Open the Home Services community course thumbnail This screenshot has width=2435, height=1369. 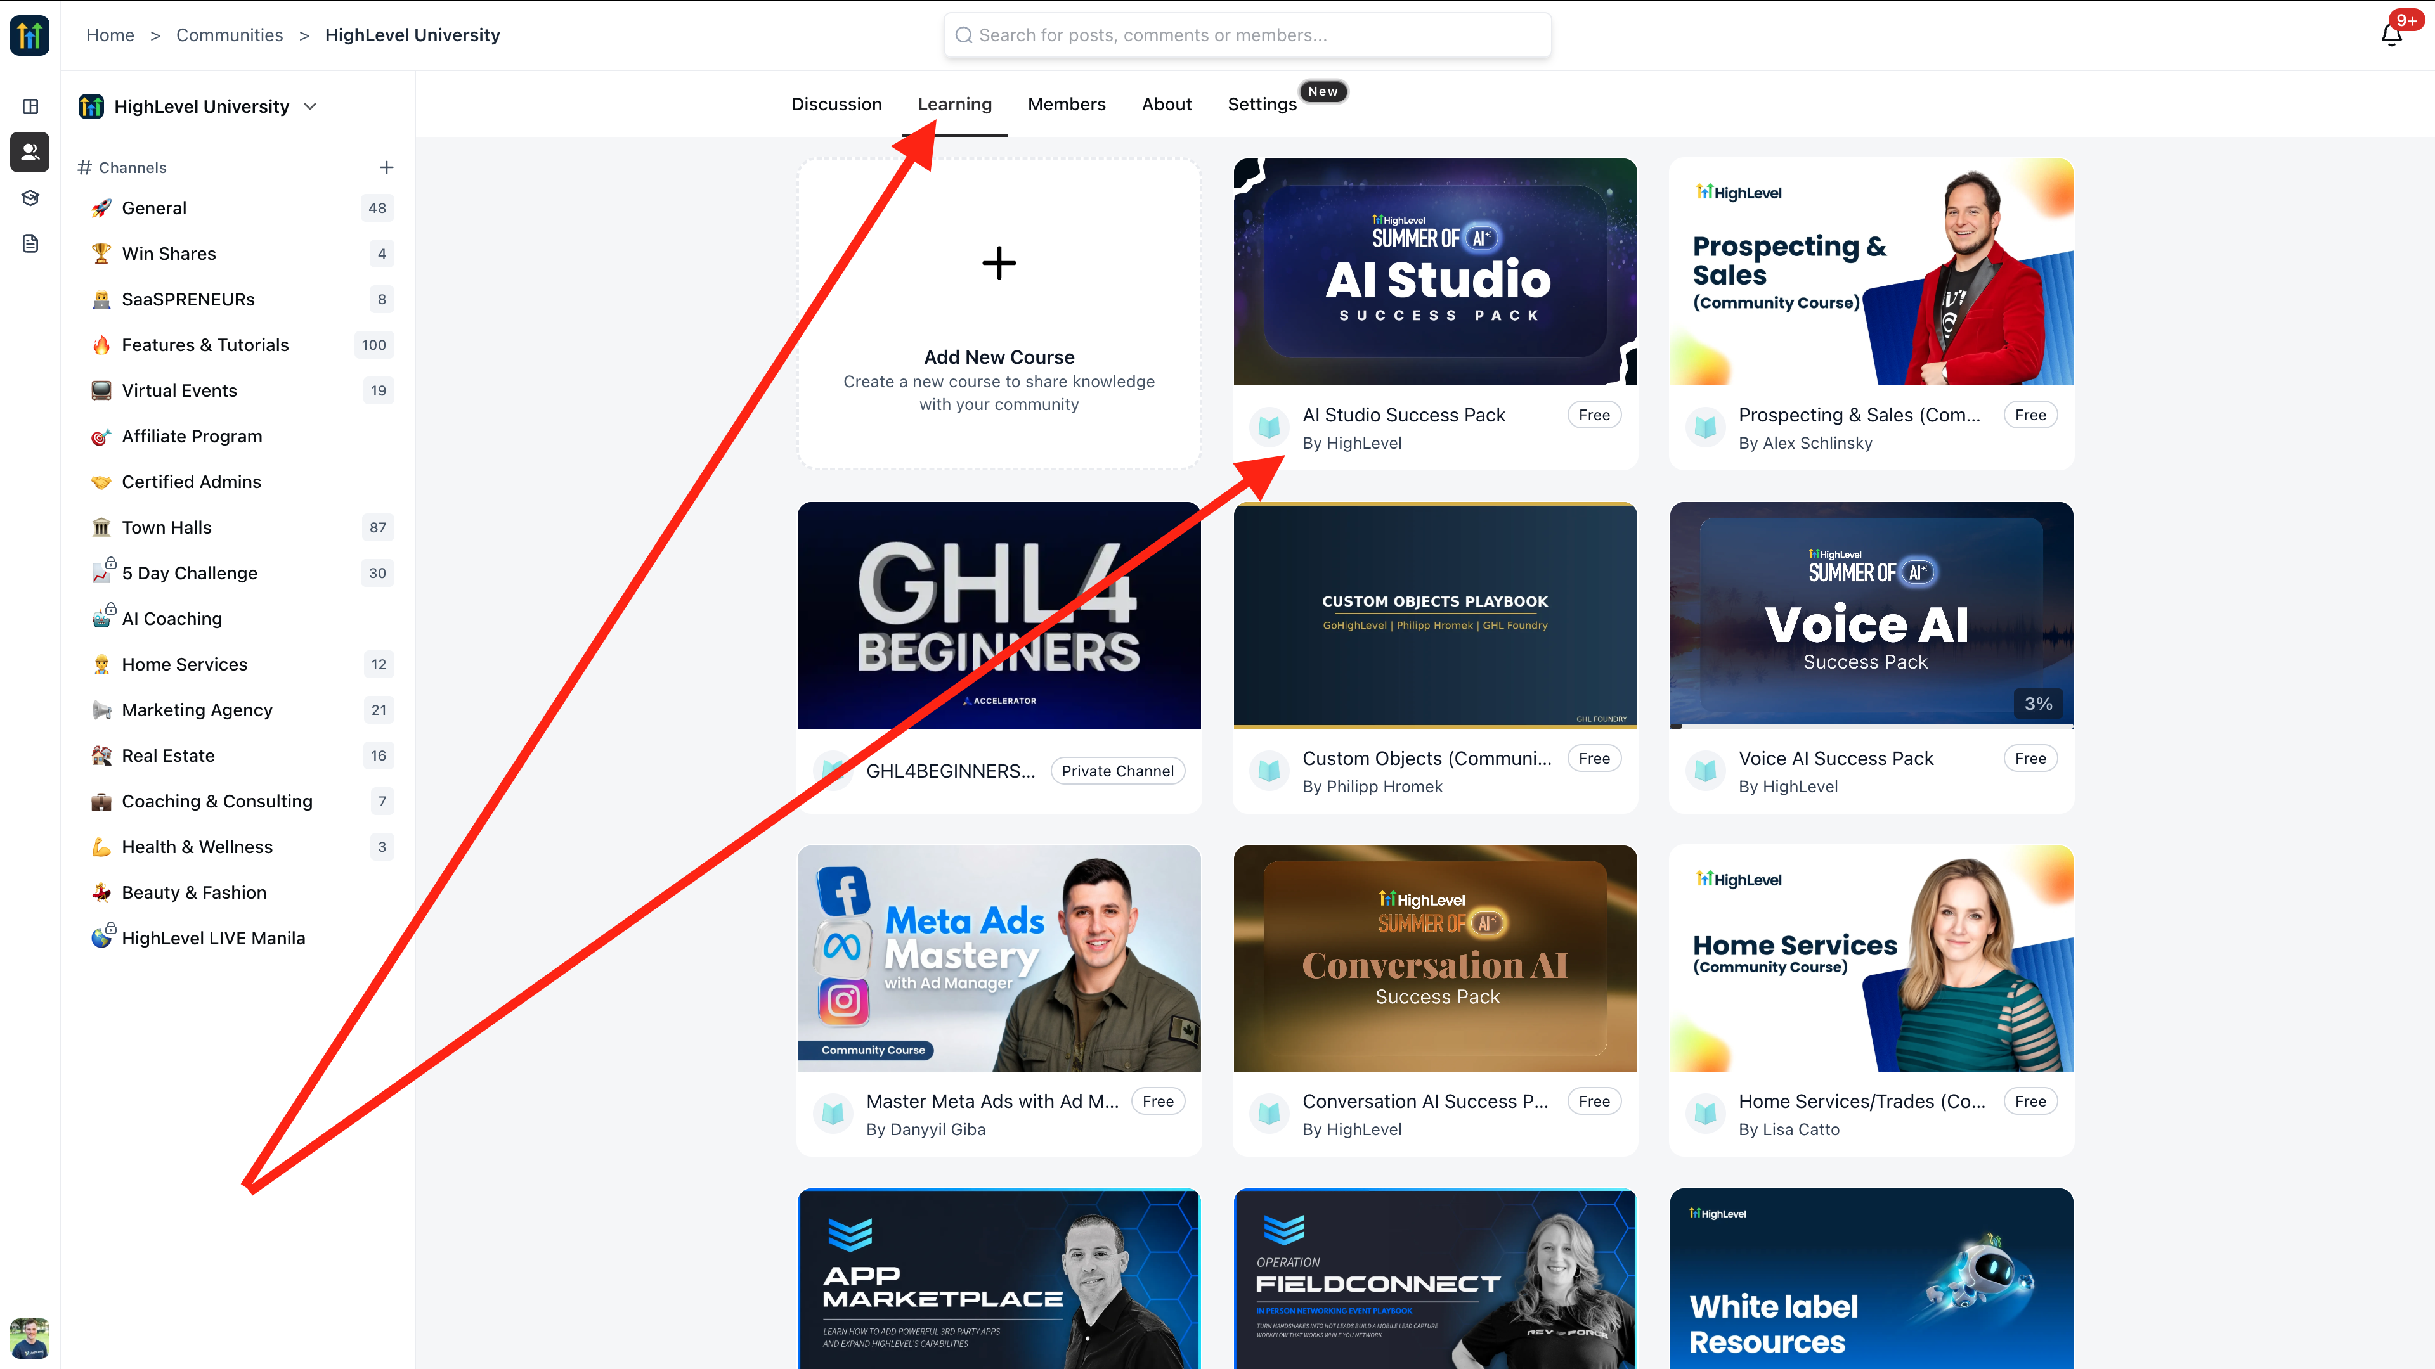[x=1872, y=959]
